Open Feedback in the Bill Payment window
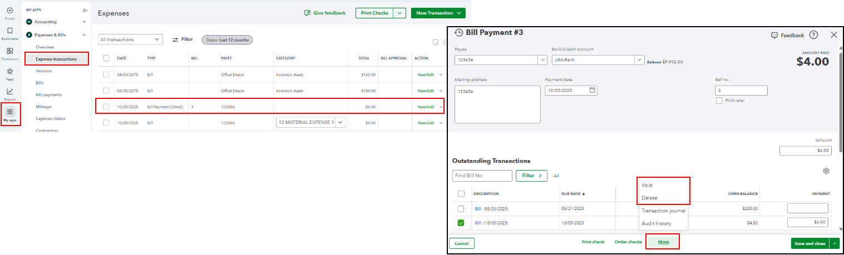 (x=787, y=35)
